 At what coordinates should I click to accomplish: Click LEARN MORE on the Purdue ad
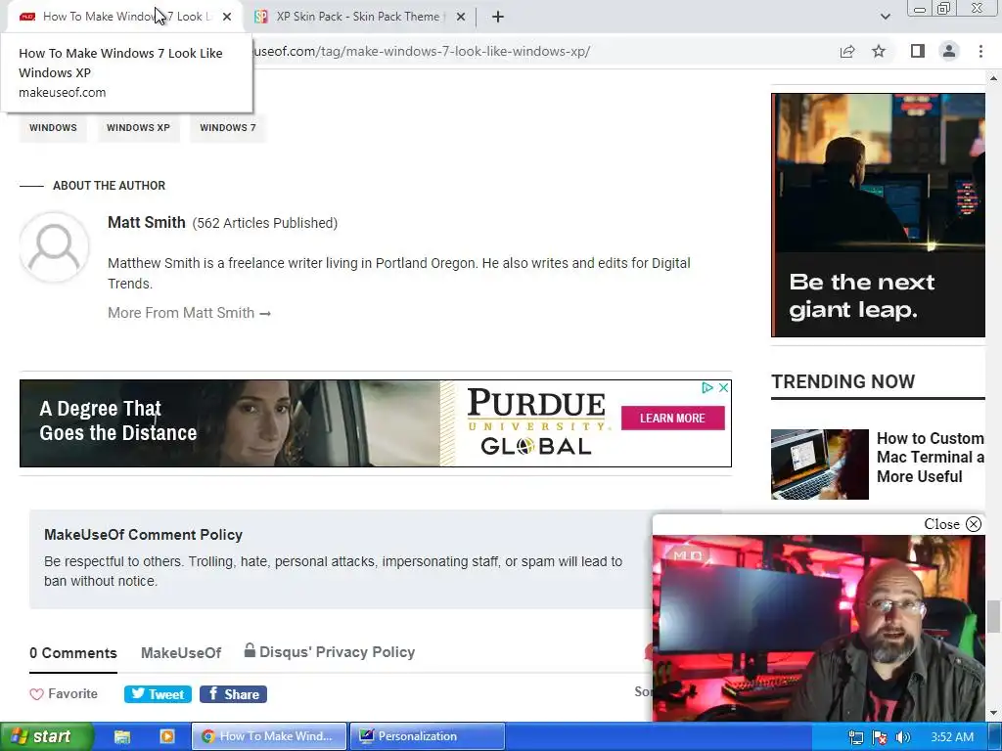pyautogui.click(x=673, y=419)
